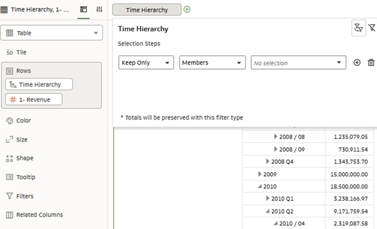
Task: Select the 1- Revenue pill in Rows
Action: tap(34, 99)
